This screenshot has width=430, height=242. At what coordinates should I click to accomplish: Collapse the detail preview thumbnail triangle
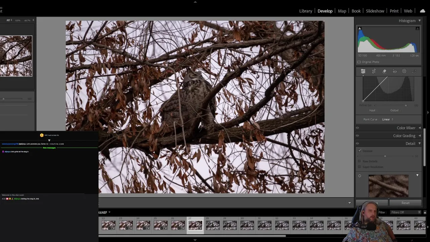tap(417, 175)
